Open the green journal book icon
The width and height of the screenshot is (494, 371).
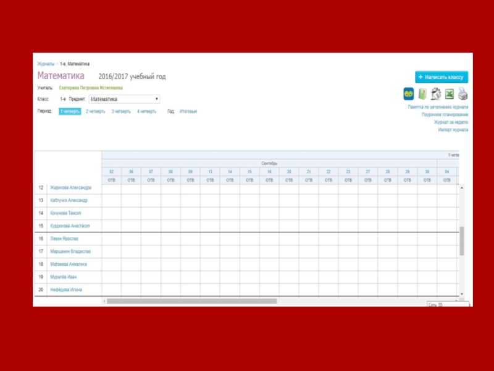tap(422, 94)
